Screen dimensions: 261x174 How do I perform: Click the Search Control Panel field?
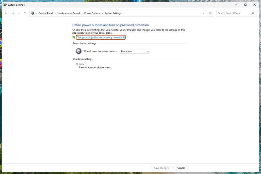pos(236,13)
